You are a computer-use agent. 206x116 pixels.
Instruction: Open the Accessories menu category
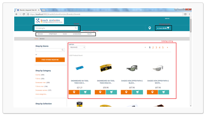tap(77, 34)
